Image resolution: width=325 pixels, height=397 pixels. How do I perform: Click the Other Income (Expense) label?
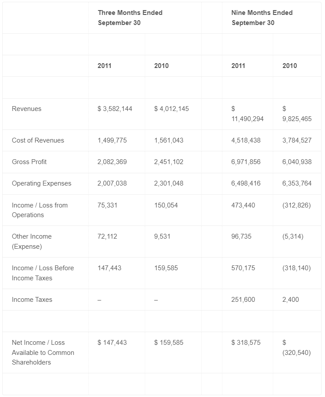pos(32,242)
